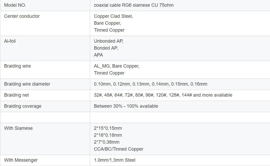This screenshot has height=166, width=270.
Task: Click the 'Bare Copper,' center conductor value
Action: click(x=107, y=23)
